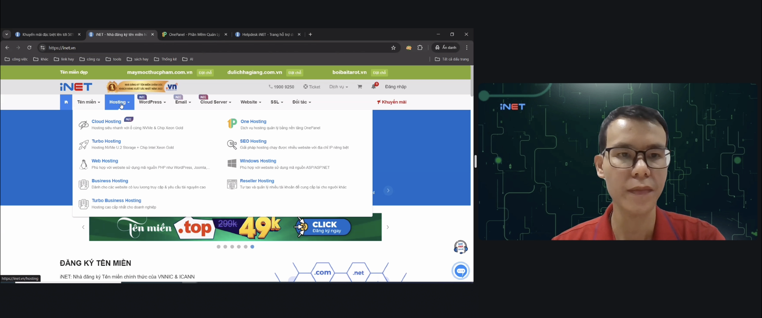Click the free call headset icon
The image size is (762, 318).
461,247
